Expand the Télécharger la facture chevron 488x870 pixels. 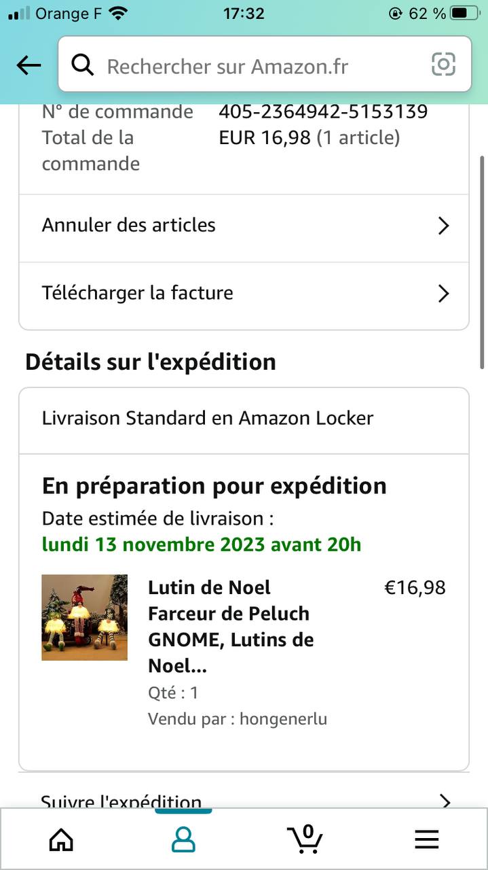443,294
